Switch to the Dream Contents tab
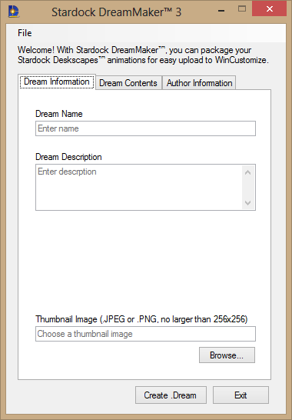This screenshot has width=292, height=420. pyautogui.click(x=128, y=83)
